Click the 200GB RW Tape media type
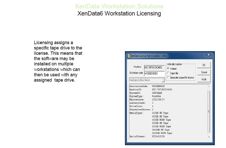226x148 pixels. [x=160, y=113]
